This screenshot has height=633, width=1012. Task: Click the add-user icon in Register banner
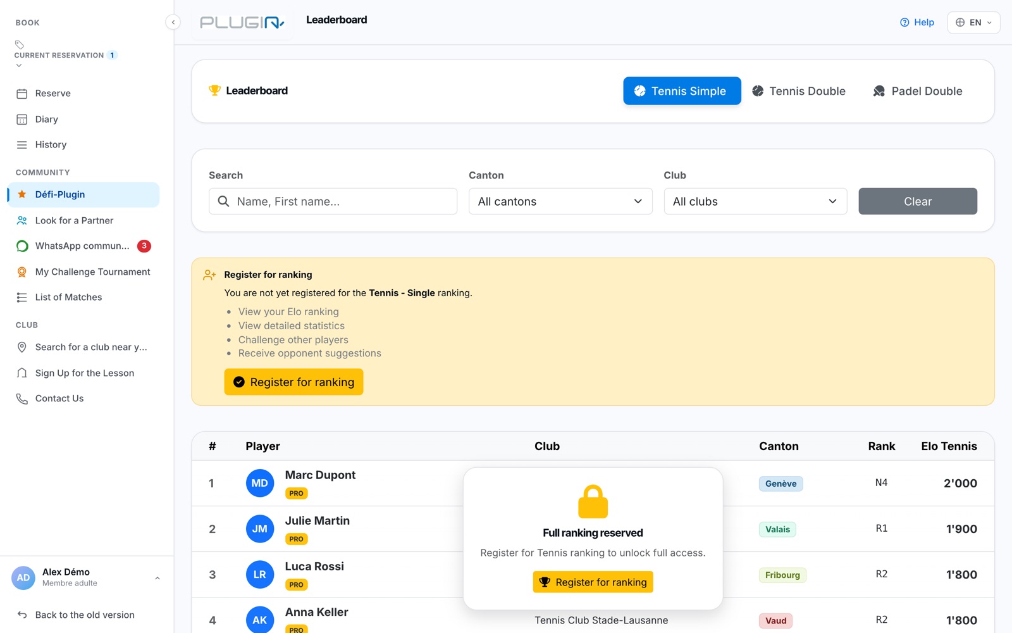pos(209,275)
